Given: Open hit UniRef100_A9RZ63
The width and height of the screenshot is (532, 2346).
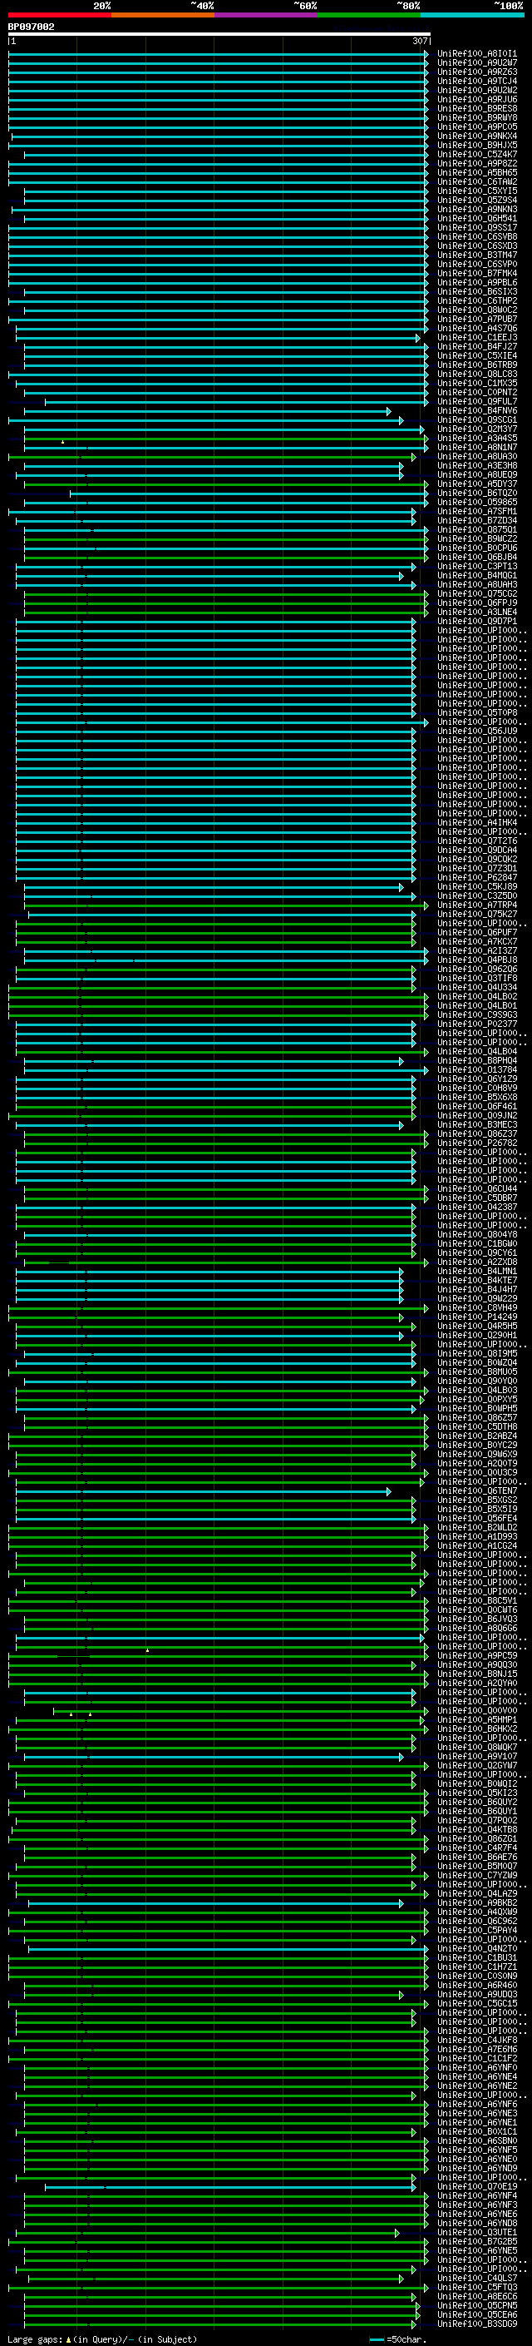Looking at the screenshot, I should click(477, 72).
